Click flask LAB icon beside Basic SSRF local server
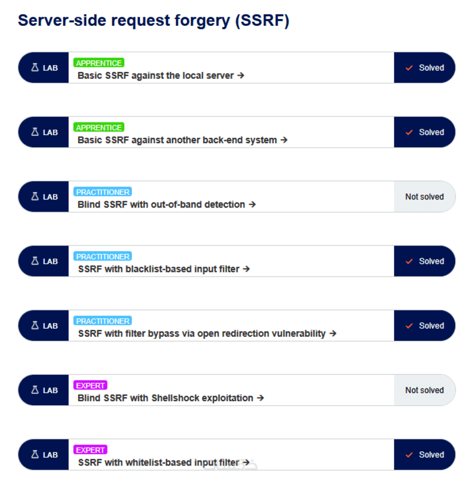The height and width of the screenshot is (480, 460). 34,68
